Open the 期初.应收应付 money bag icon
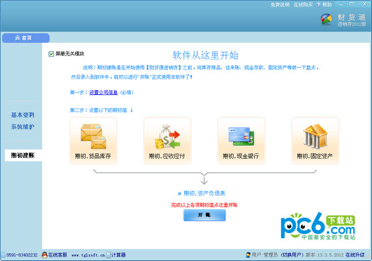This screenshot has width=372, height=261. (167, 136)
